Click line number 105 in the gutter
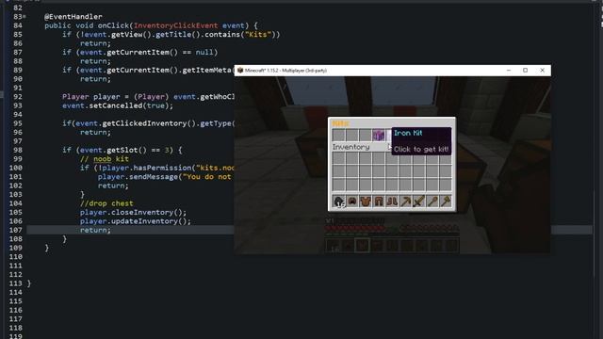 coord(15,212)
